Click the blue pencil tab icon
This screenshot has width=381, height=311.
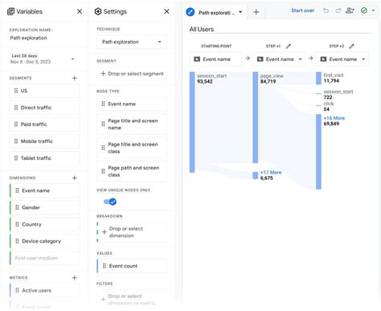point(190,12)
